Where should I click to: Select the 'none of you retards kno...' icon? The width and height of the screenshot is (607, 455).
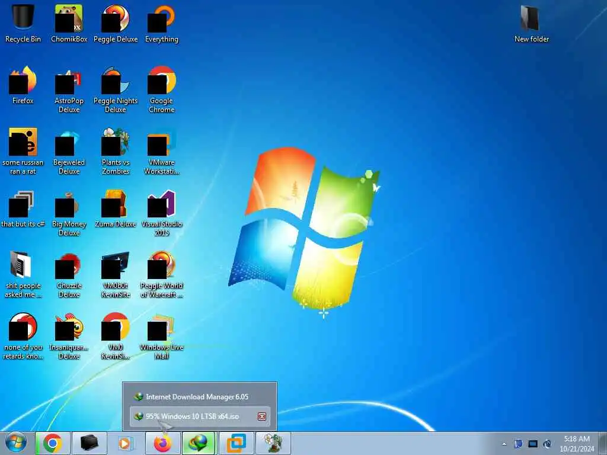pos(23,336)
